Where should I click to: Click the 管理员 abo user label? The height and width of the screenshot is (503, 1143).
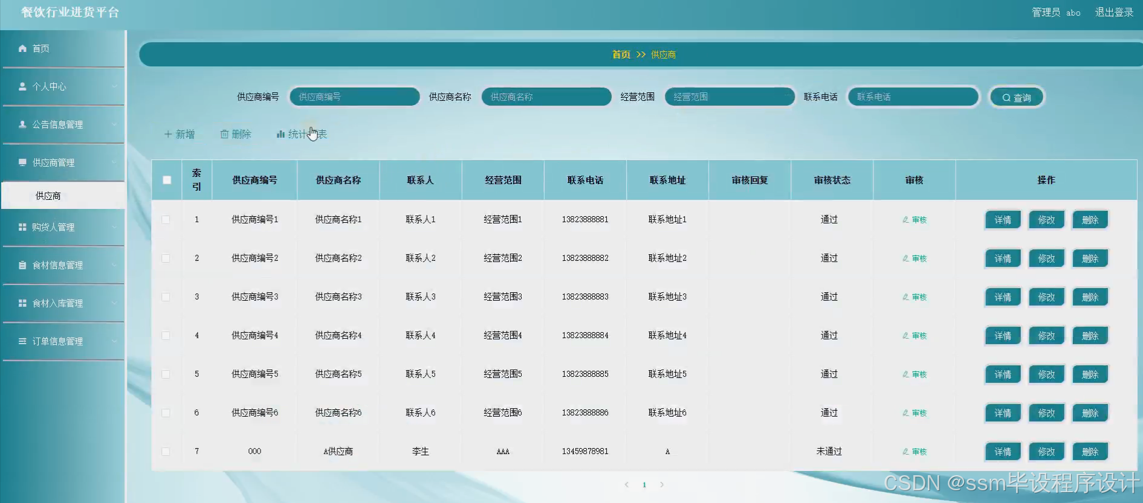click(x=1056, y=12)
